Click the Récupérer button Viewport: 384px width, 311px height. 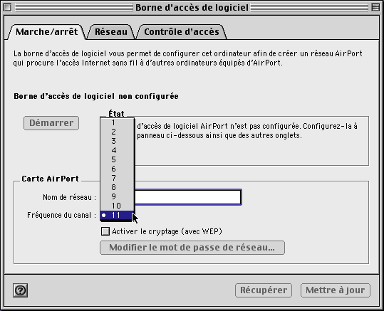click(x=264, y=290)
